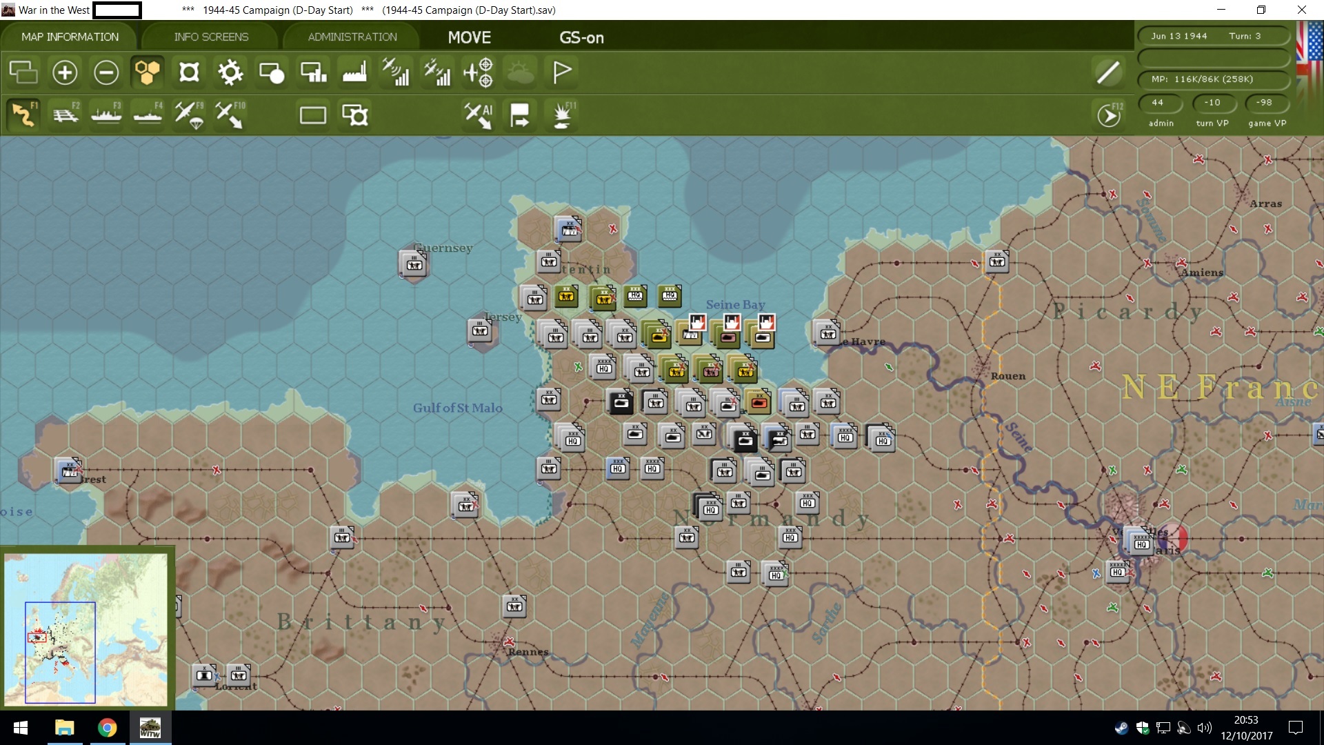Toggle the rectangle-and-circle map overlay icon

coord(272,72)
